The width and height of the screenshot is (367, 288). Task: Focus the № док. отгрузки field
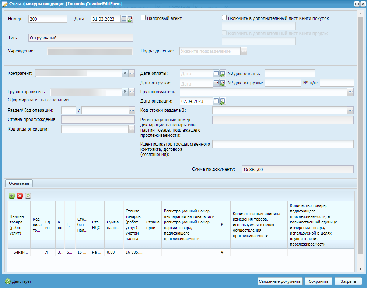click(283, 83)
